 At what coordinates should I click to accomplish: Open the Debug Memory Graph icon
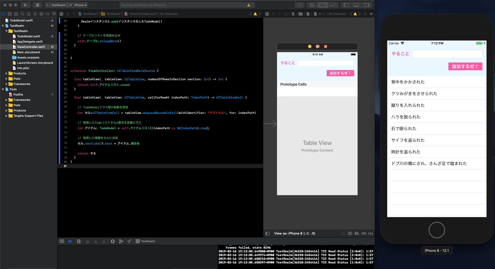(121, 241)
